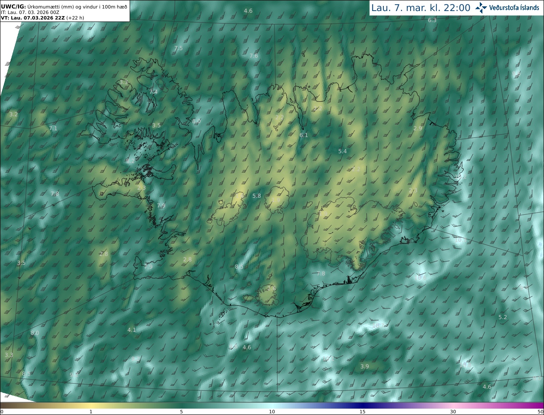Image resolution: width=544 pixels, height=415 pixels.
Task: Click the 7.5 value on the map
Action: tap(178, 48)
